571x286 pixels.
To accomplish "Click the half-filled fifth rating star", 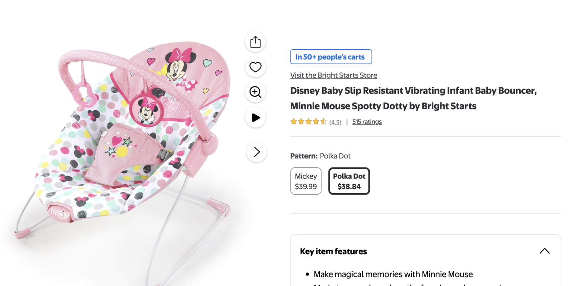I will [x=323, y=122].
